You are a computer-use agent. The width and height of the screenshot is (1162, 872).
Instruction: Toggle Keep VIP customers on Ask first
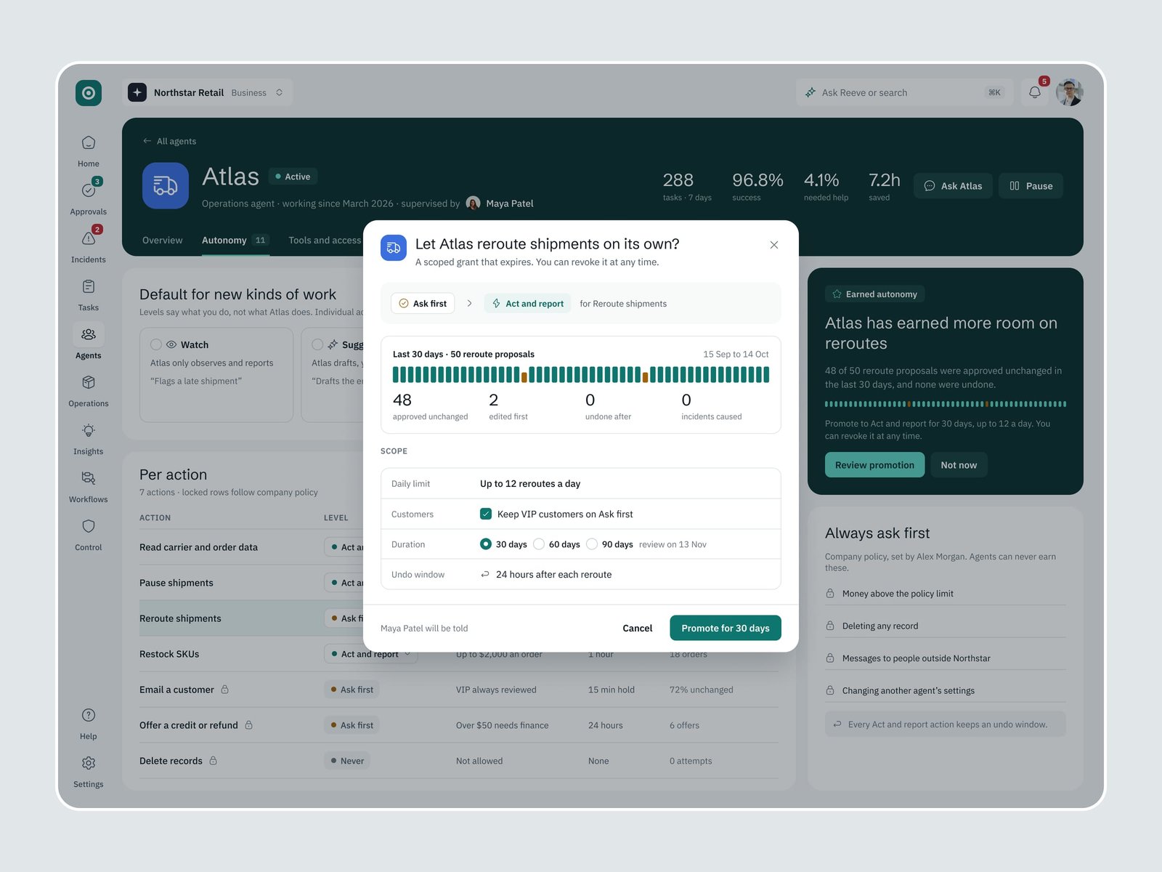[486, 514]
